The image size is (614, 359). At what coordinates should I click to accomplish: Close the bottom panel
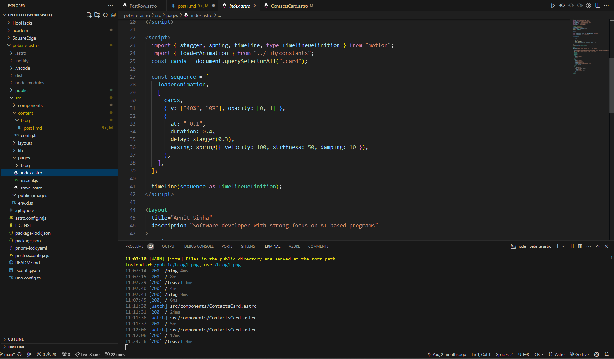point(606,246)
